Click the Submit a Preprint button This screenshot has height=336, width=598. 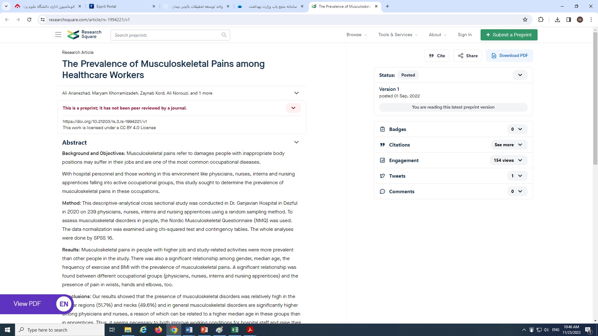click(509, 35)
